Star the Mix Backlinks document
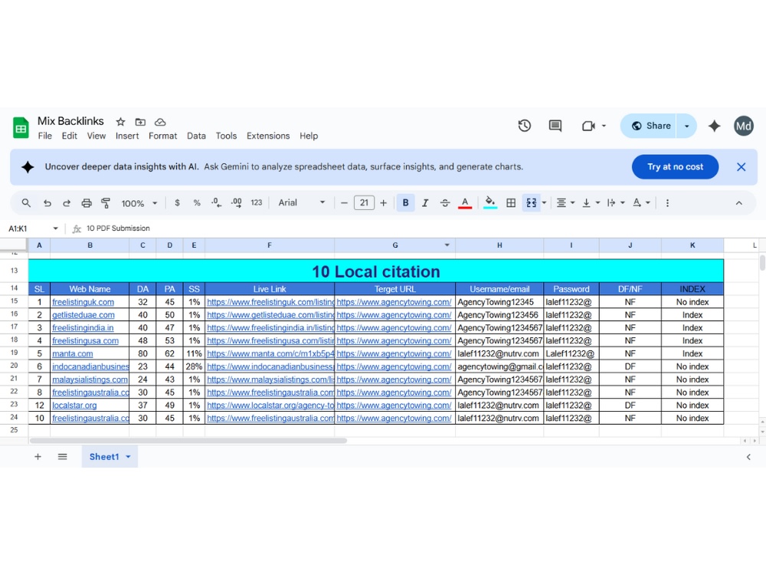 tap(121, 122)
